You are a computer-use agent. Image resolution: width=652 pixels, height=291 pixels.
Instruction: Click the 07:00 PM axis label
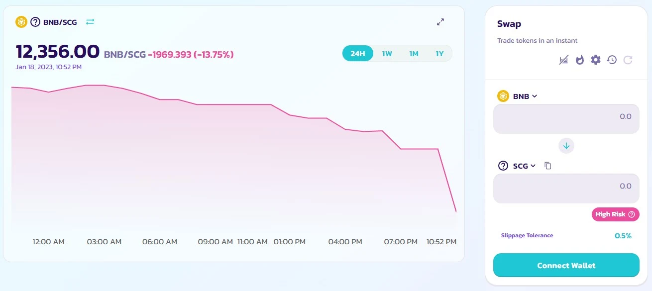point(401,242)
